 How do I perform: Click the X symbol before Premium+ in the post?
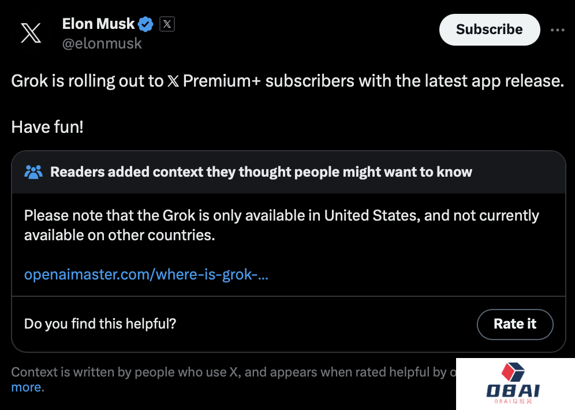[x=173, y=81]
